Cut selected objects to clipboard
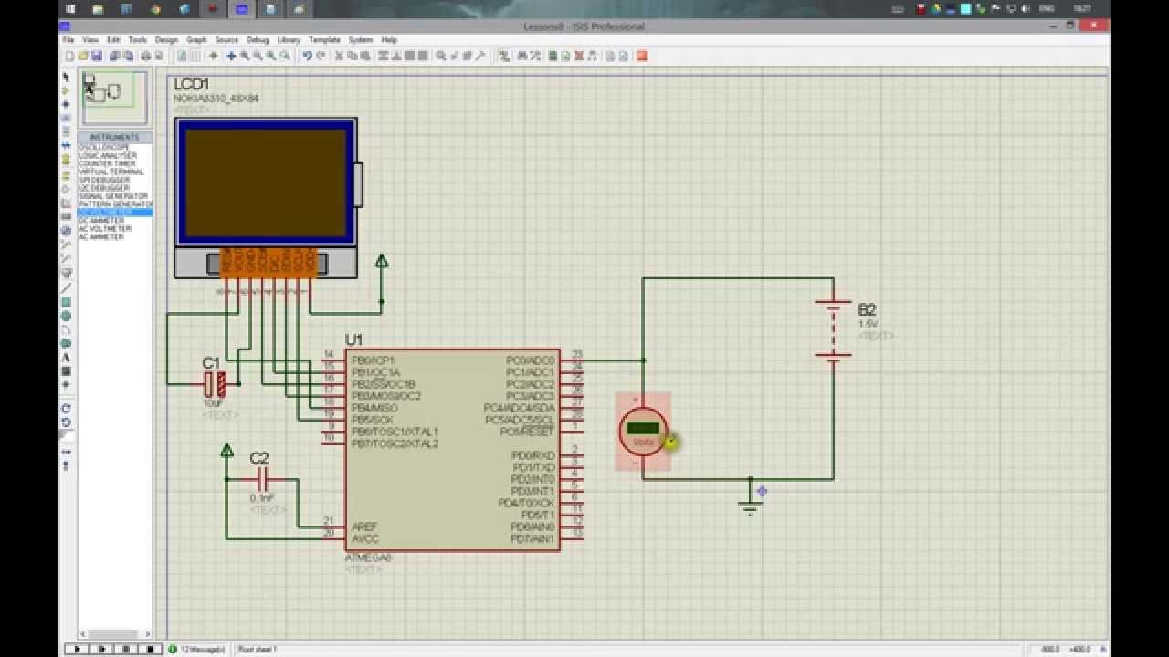This screenshot has height=657, width=1169. pos(338,56)
